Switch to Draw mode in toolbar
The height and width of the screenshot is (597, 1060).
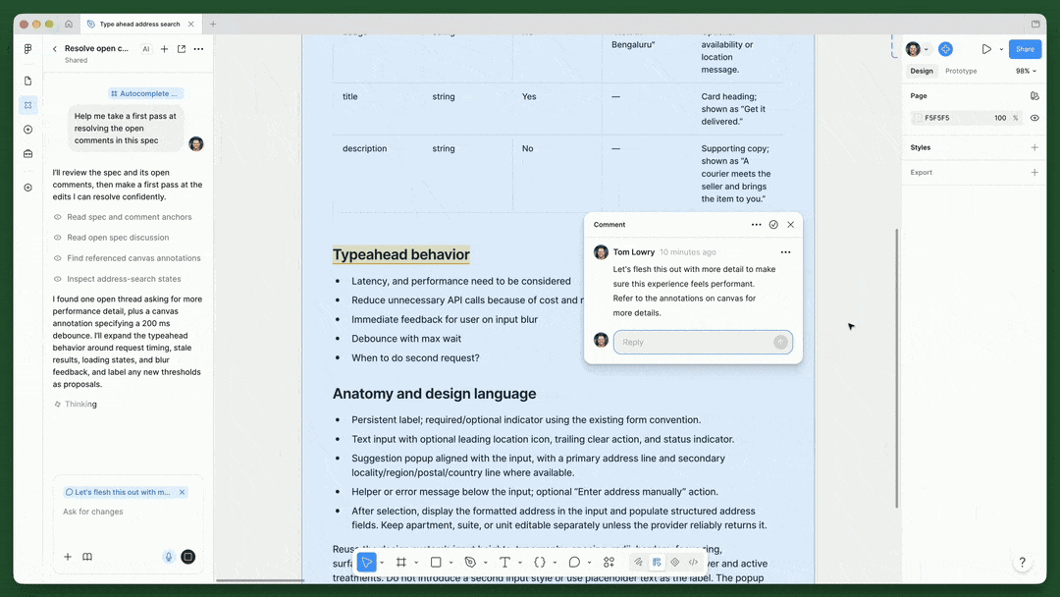coord(638,562)
